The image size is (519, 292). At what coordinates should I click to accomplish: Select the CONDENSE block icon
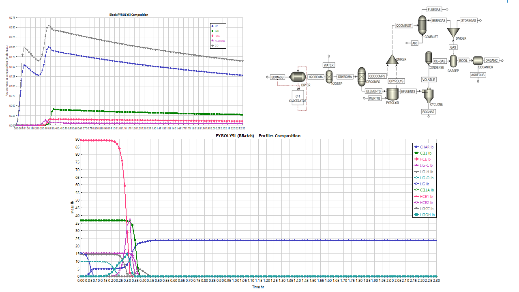pyautogui.click(x=428, y=58)
